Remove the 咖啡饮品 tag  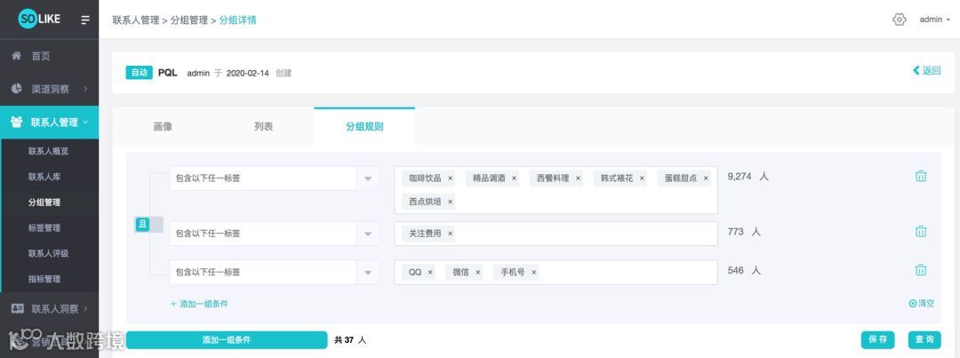click(450, 179)
